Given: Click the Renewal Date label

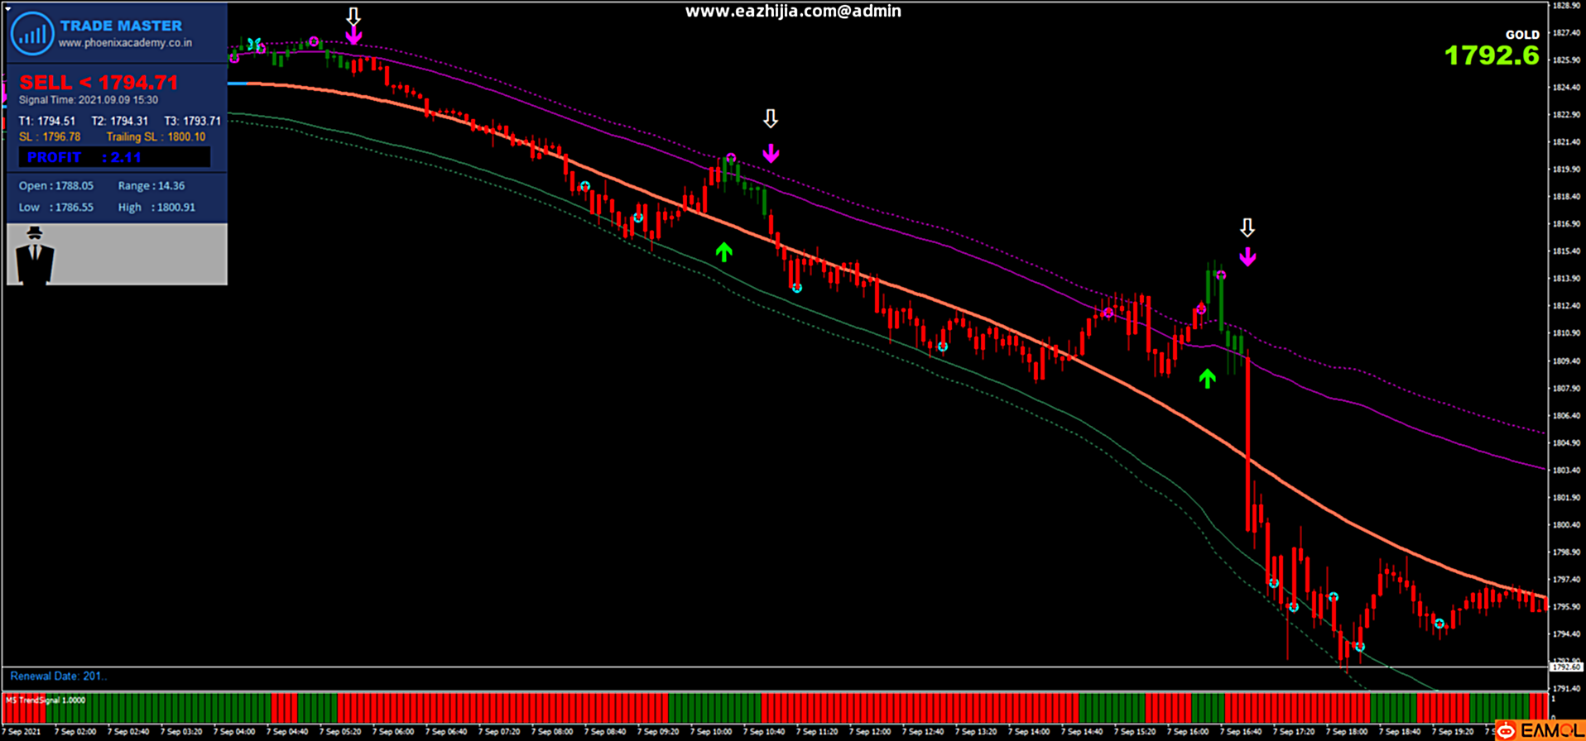Looking at the screenshot, I should click(58, 676).
